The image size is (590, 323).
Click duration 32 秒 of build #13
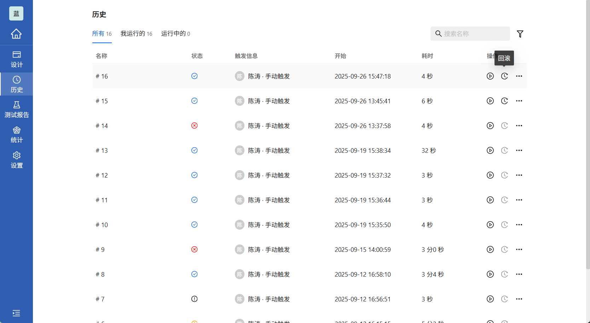point(429,150)
